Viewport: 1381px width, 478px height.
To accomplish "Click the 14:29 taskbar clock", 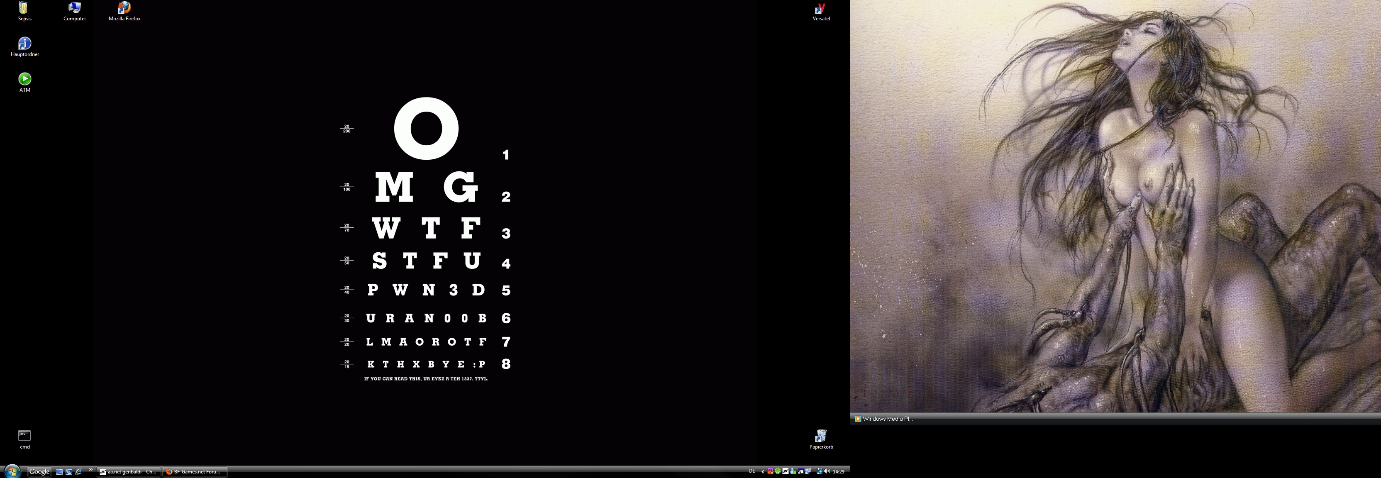I will (x=839, y=472).
